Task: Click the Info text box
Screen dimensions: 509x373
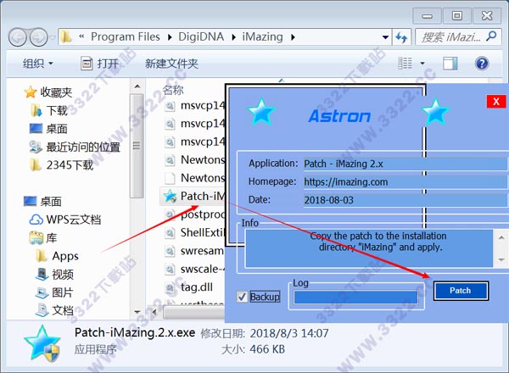Action: coord(369,248)
